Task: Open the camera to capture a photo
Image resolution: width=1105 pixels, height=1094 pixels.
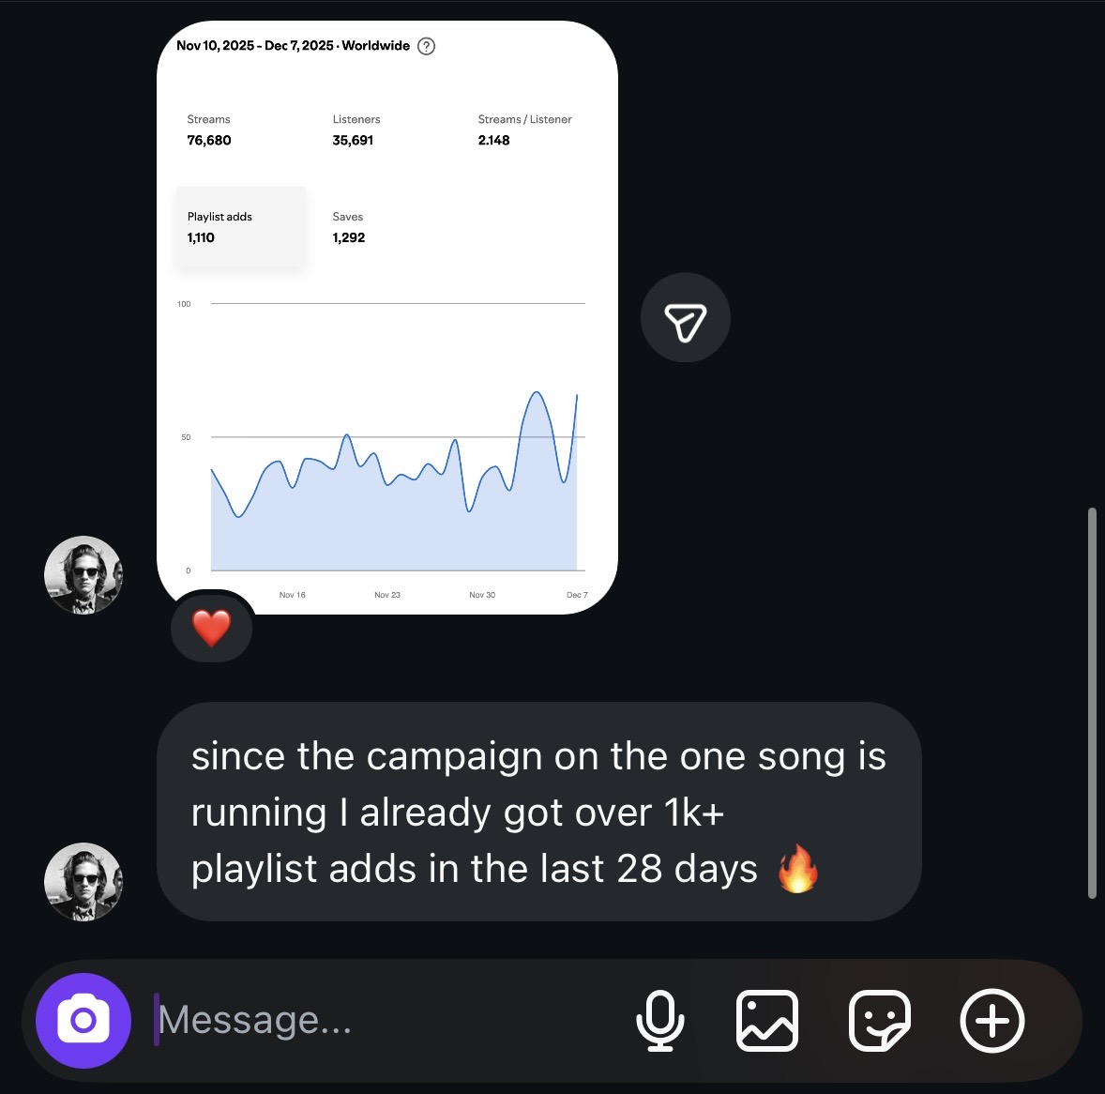Action: coord(83,1020)
